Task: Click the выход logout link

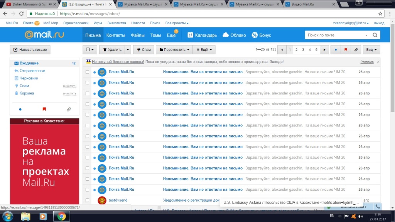Action: (379, 23)
